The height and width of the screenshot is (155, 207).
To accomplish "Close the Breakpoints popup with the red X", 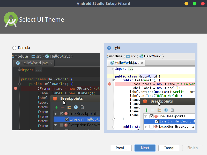I will pyautogui.click(x=145, y=101).
